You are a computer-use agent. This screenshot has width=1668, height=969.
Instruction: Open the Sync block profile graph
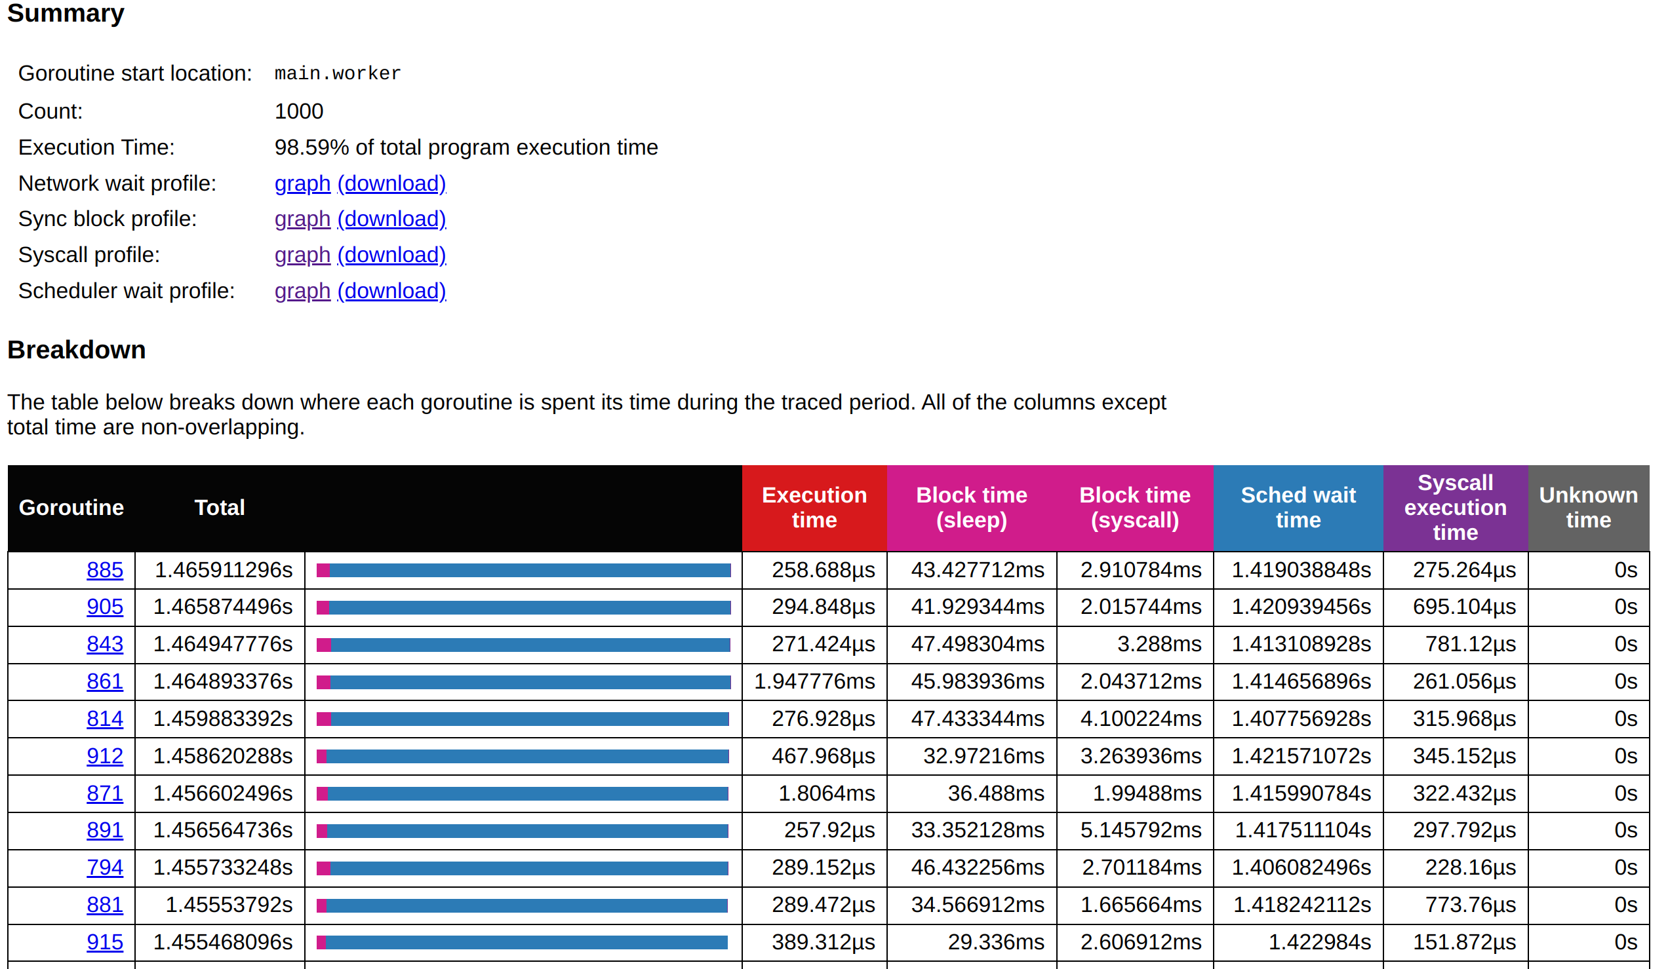tap(302, 219)
